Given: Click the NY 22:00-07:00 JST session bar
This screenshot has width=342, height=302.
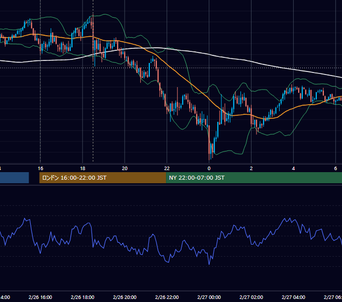Looking at the screenshot, I should tap(254, 178).
